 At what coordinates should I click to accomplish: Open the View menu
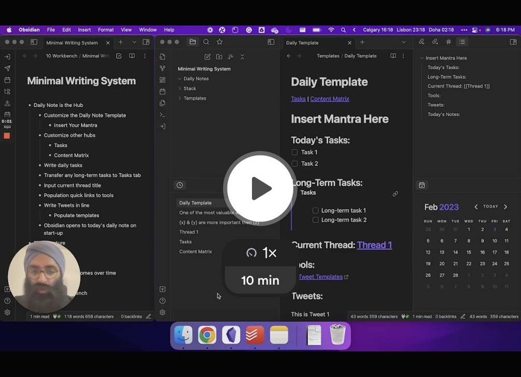126,30
